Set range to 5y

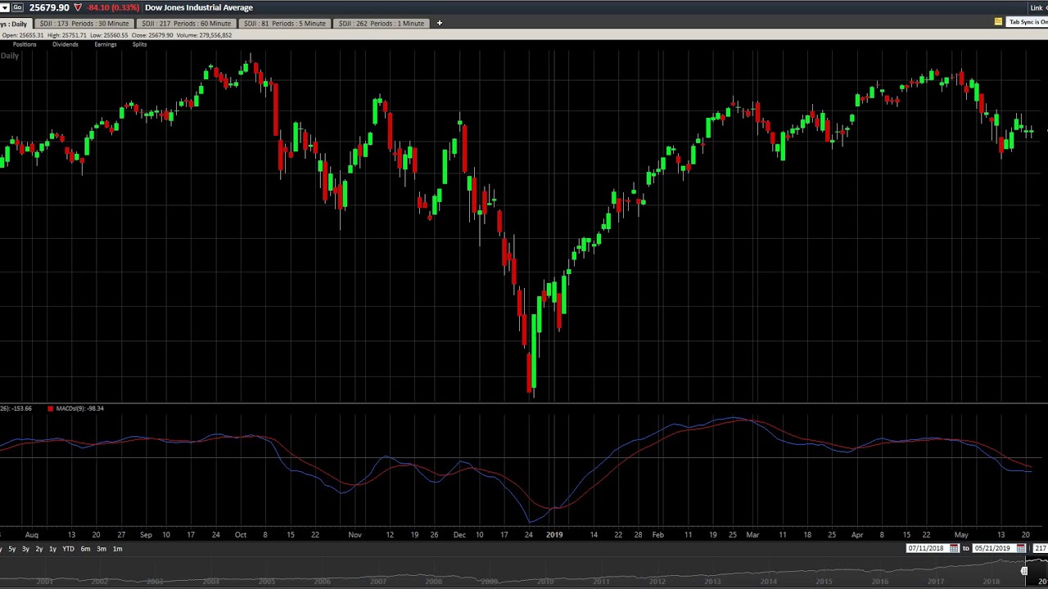pos(11,549)
